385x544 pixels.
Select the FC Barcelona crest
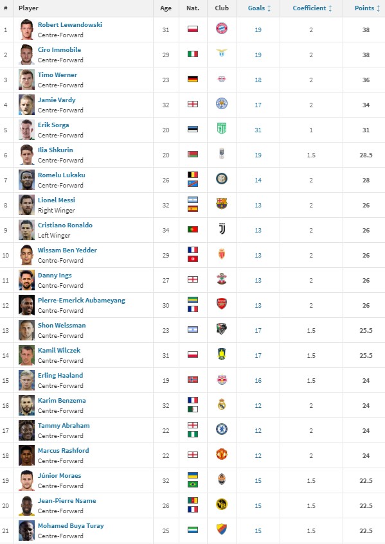pos(222,204)
